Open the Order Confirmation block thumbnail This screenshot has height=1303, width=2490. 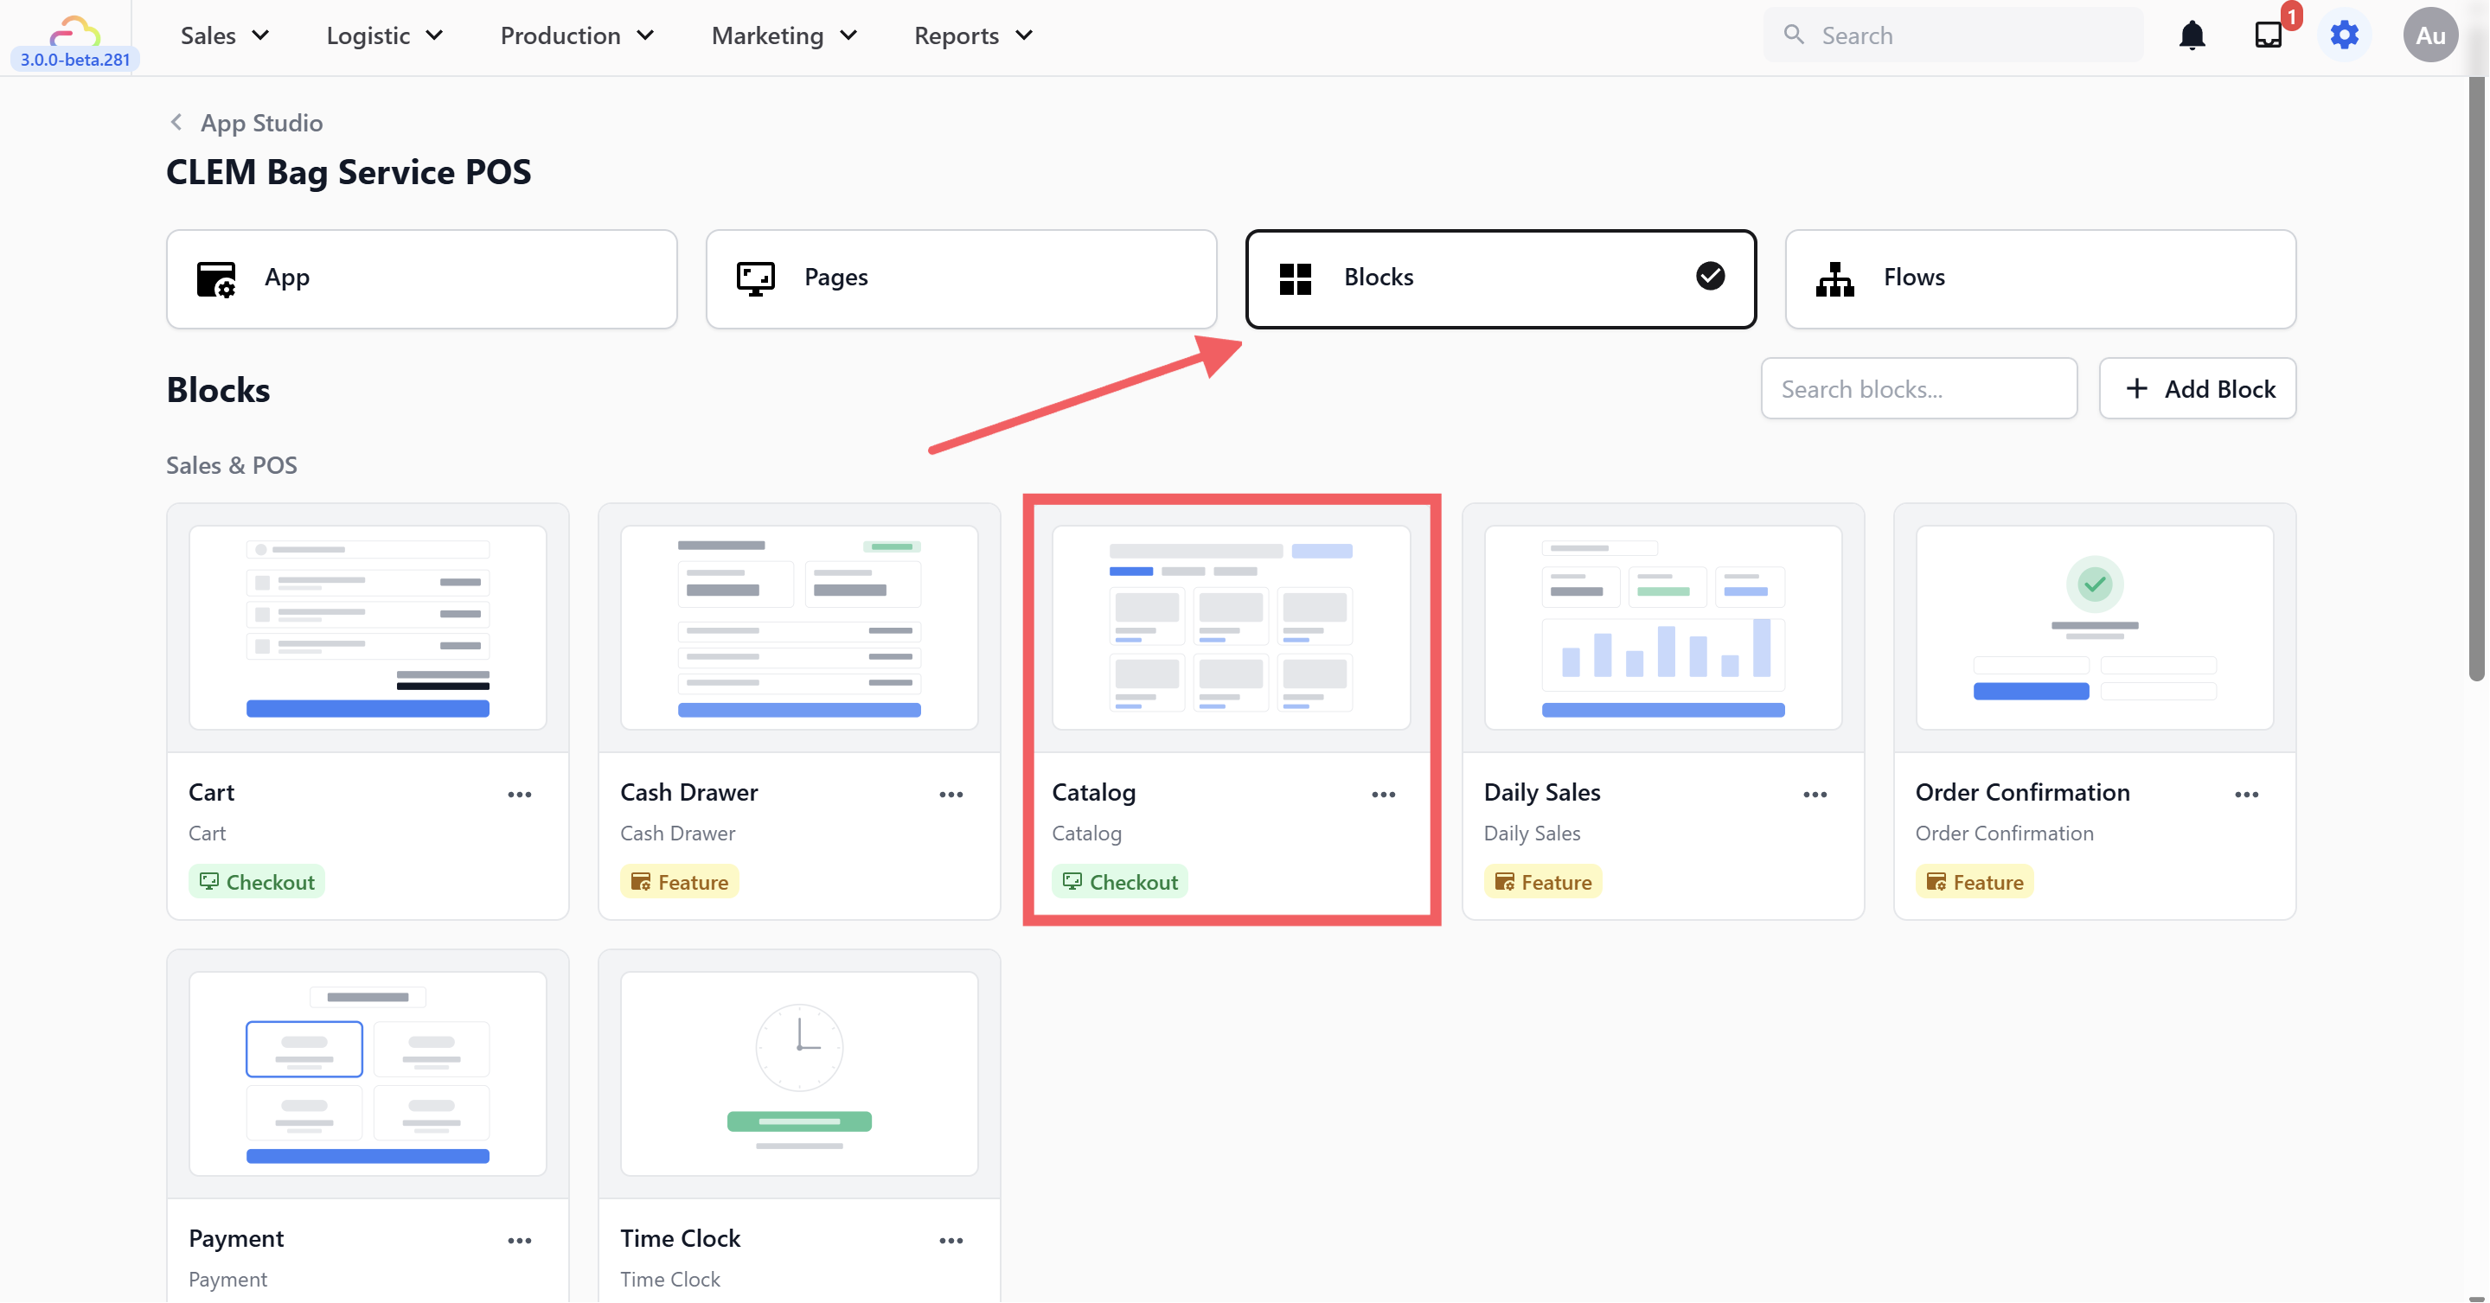click(x=2094, y=628)
